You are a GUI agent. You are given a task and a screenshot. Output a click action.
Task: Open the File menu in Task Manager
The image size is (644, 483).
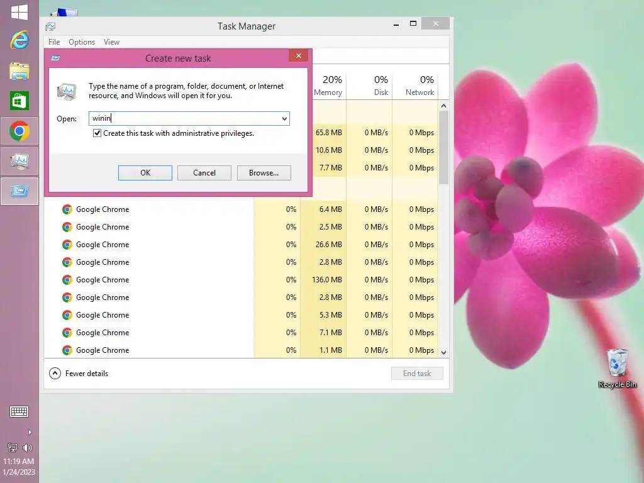(x=54, y=42)
